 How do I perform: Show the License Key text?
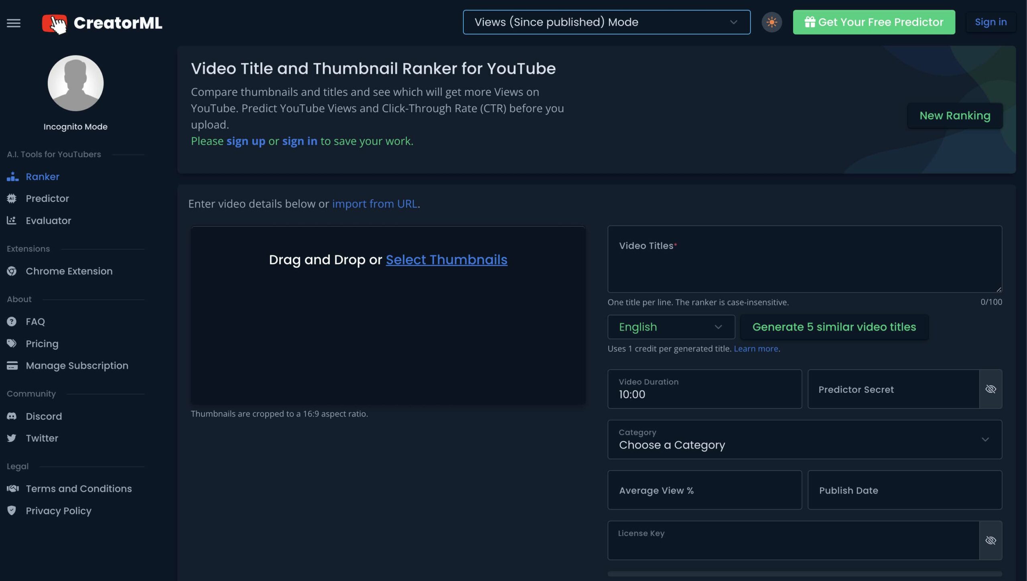click(x=990, y=540)
